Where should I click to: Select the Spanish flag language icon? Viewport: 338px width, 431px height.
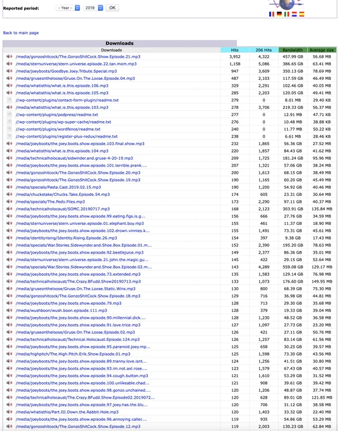click(302, 14)
